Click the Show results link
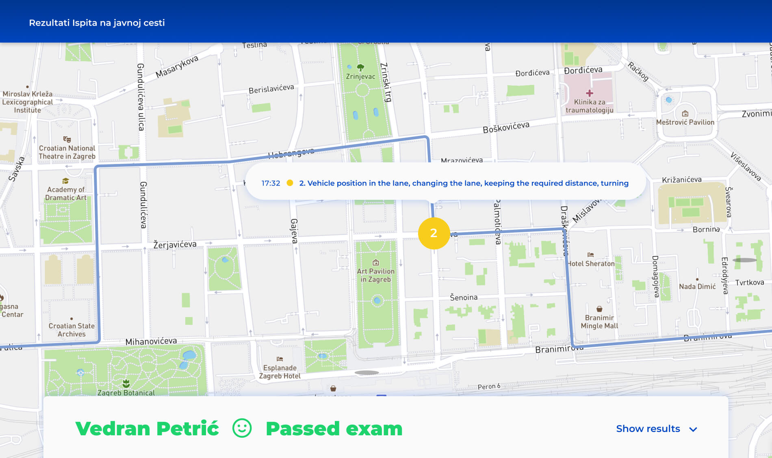 648,429
